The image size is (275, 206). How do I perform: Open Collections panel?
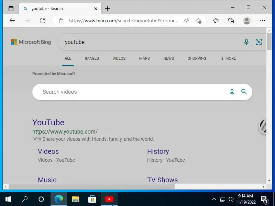[231, 21]
